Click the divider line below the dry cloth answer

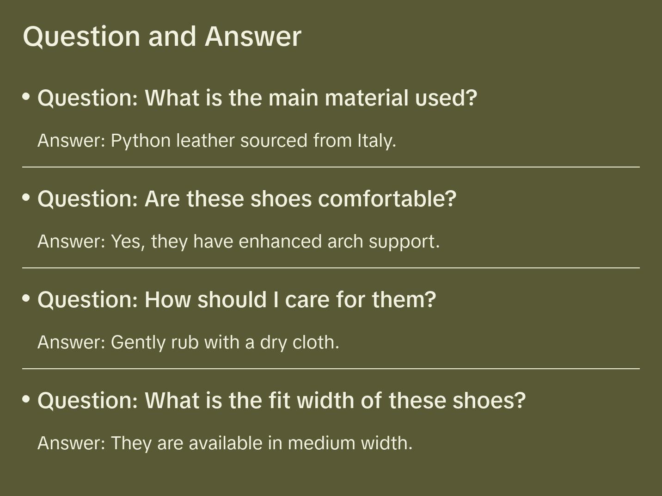click(x=331, y=369)
